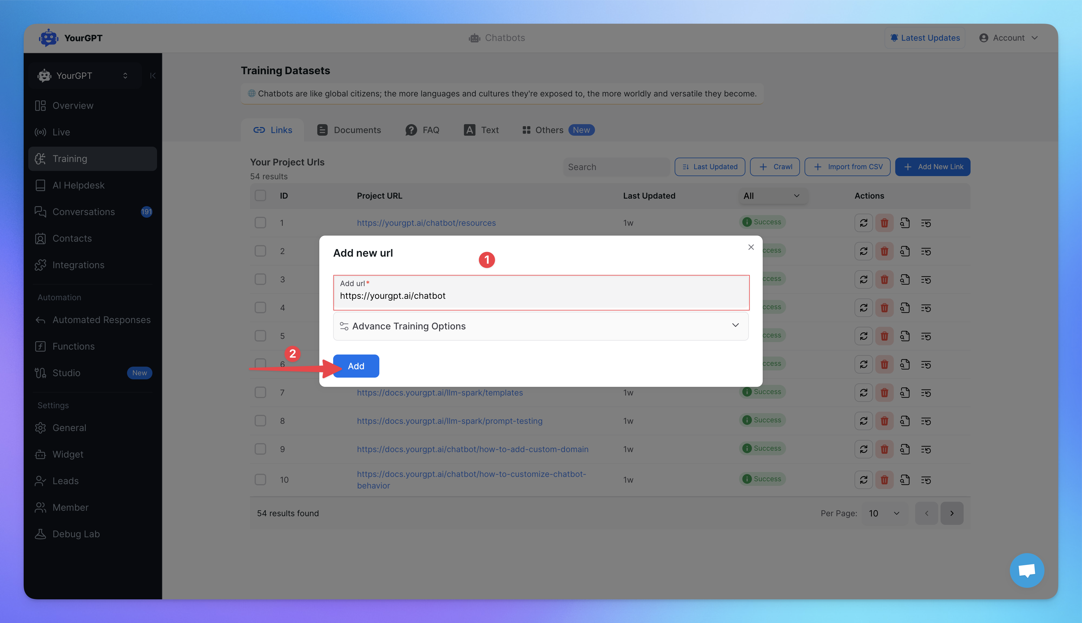Open the llm-spark/prompt-testing link

click(x=450, y=421)
